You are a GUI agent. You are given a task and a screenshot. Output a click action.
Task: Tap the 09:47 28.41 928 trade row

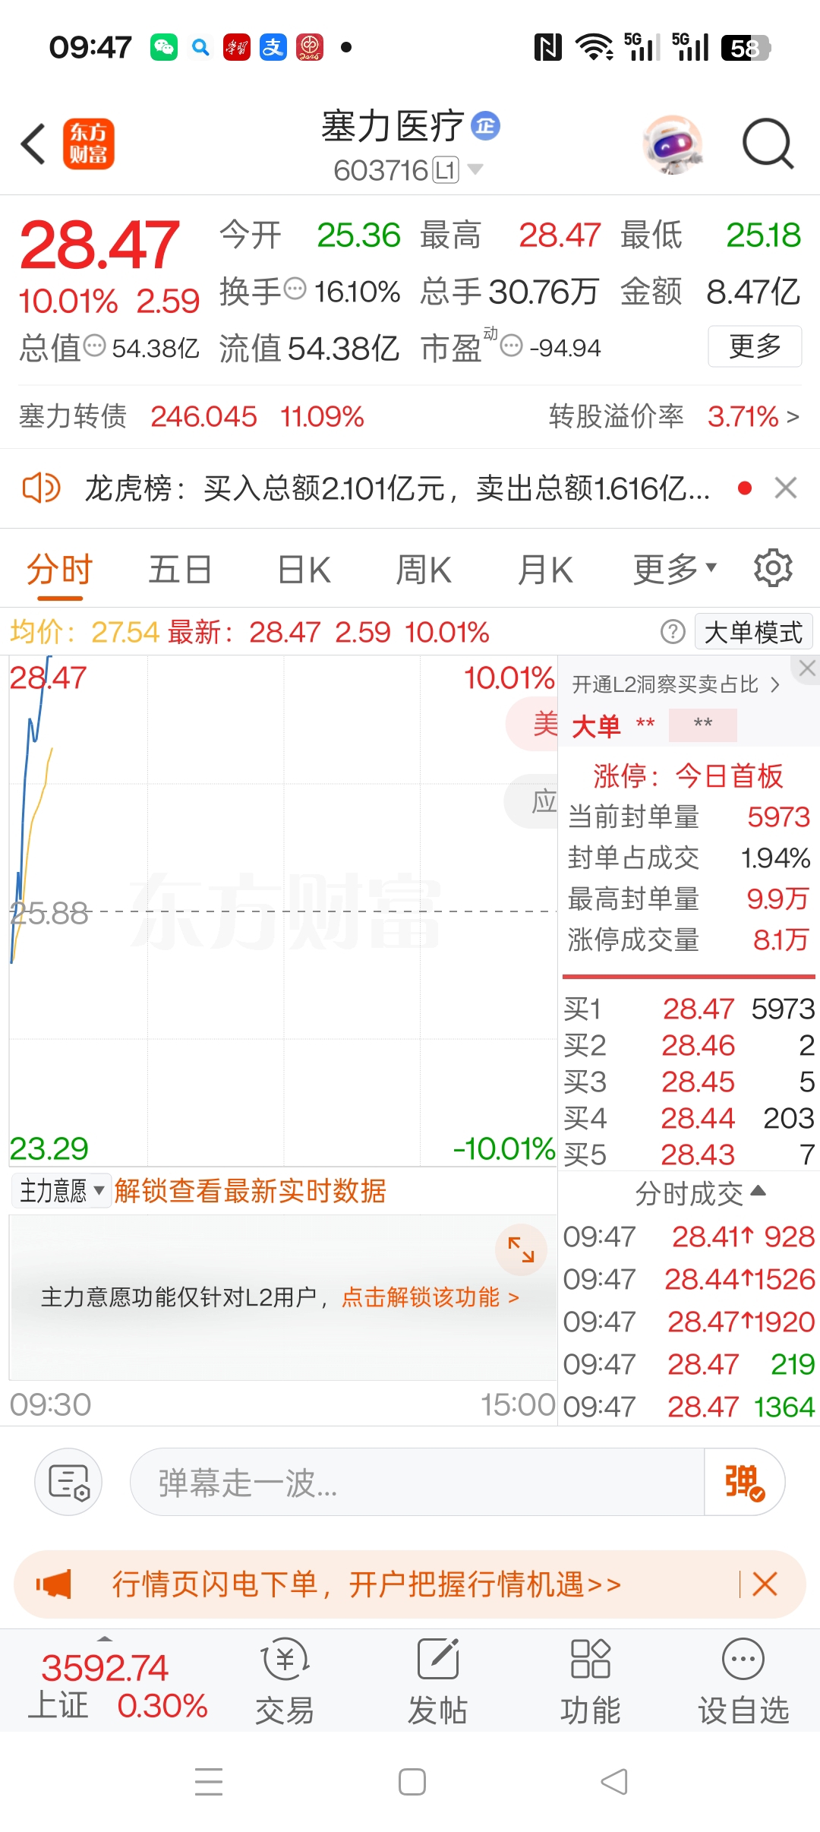click(x=689, y=1237)
